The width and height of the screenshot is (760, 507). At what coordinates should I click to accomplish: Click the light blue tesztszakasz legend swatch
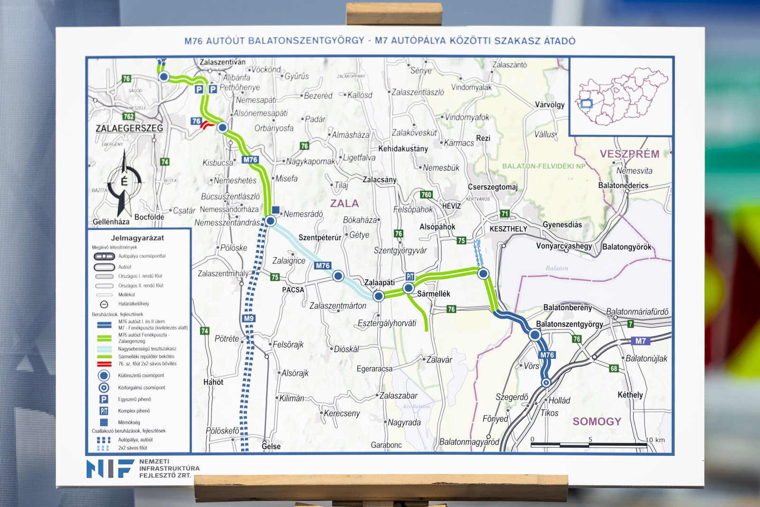[104, 349]
